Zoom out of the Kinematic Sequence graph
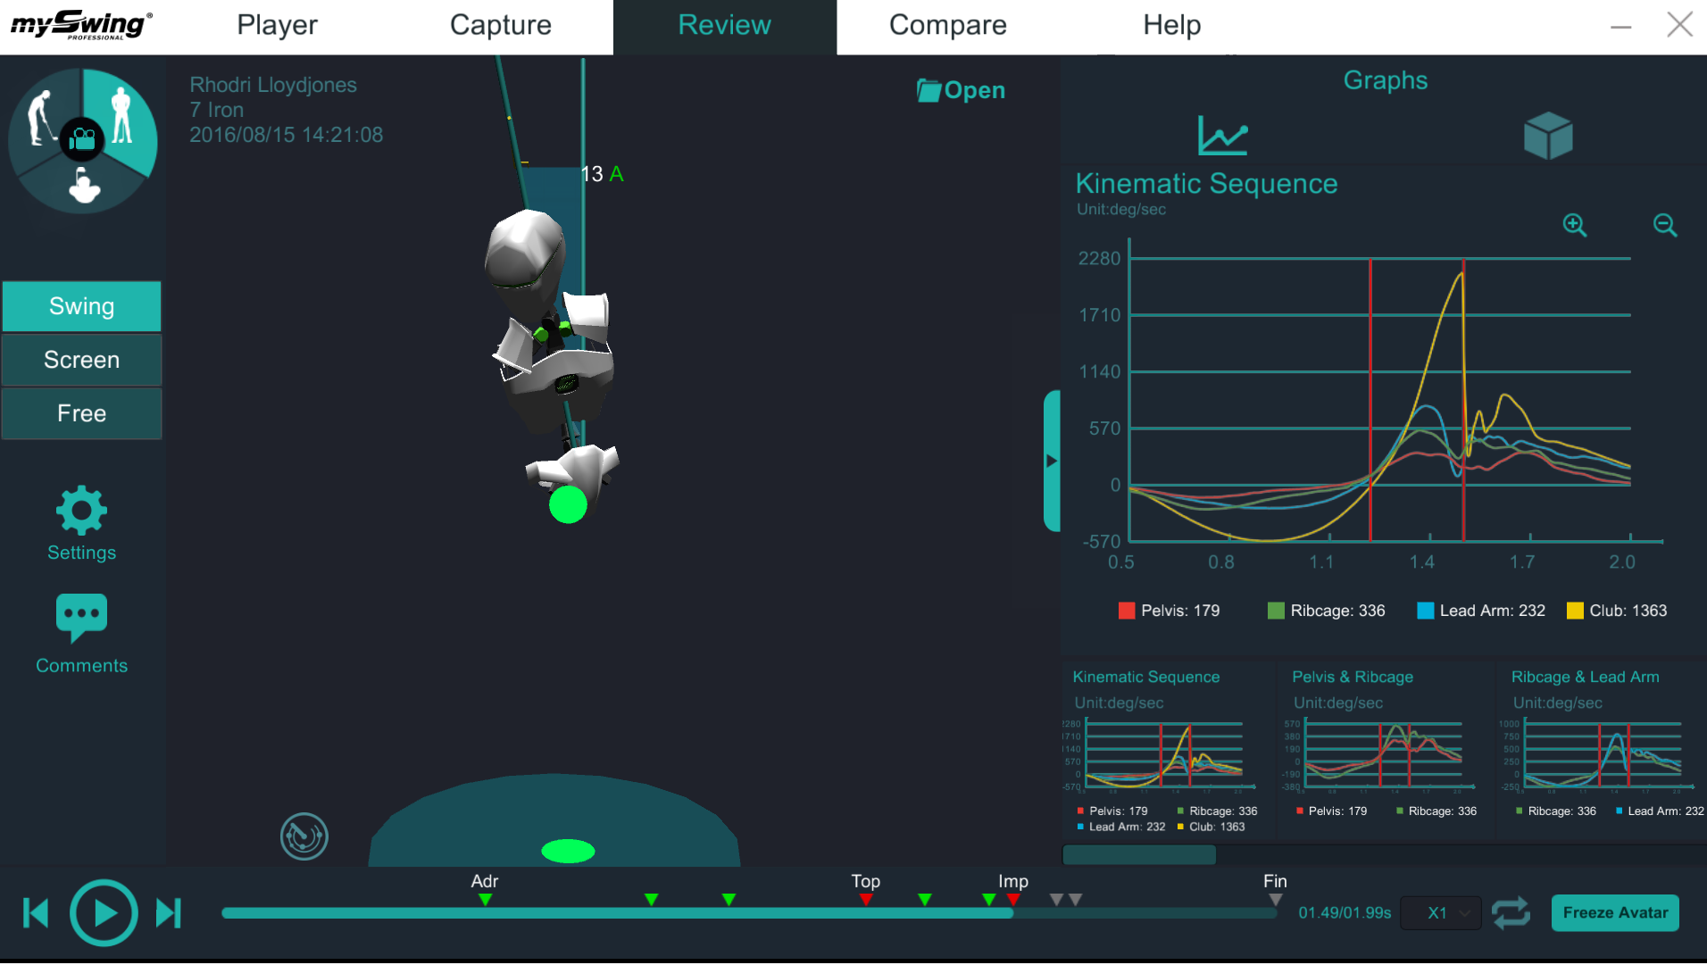 tap(1665, 225)
